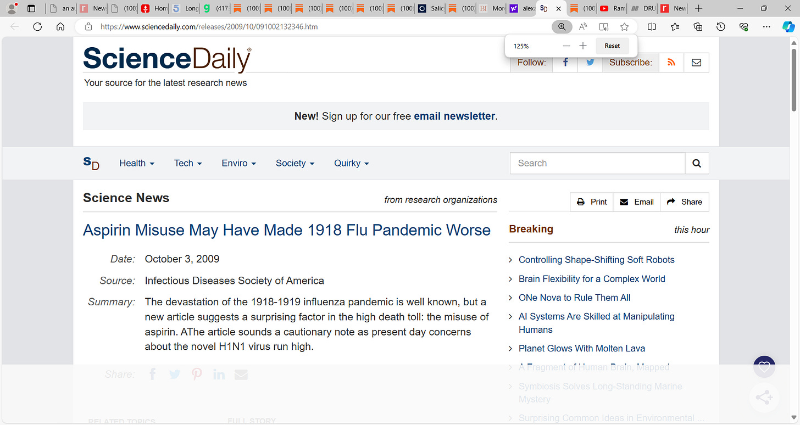Image resolution: width=800 pixels, height=425 pixels.
Task: Launch the Copilot sidebar icon
Action: click(788, 26)
